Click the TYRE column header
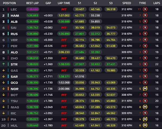This screenshot has height=129, width=162. coord(143,3)
